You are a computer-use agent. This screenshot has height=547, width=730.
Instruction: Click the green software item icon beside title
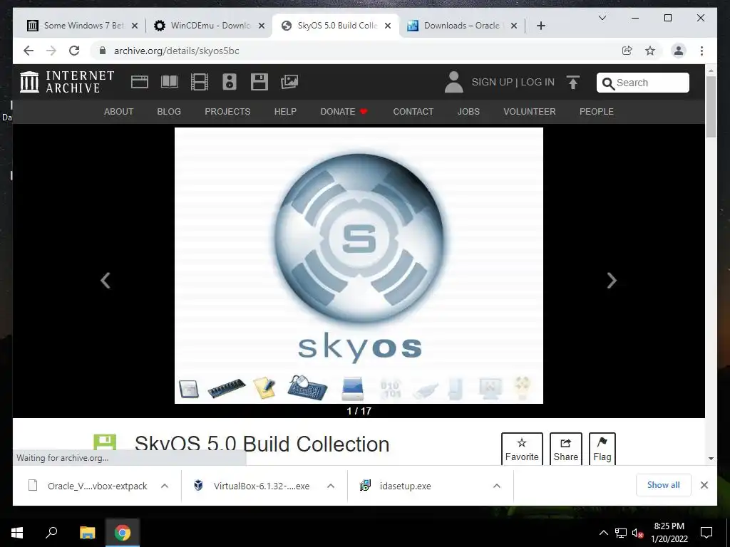click(x=105, y=443)
